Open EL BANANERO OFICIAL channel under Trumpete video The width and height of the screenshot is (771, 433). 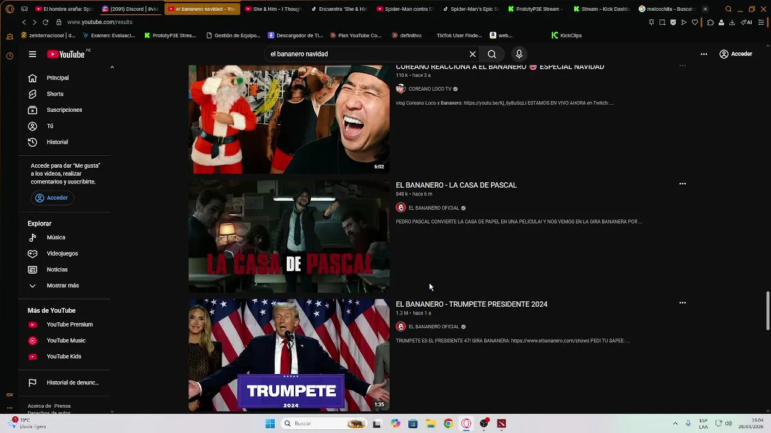[434, 327]
